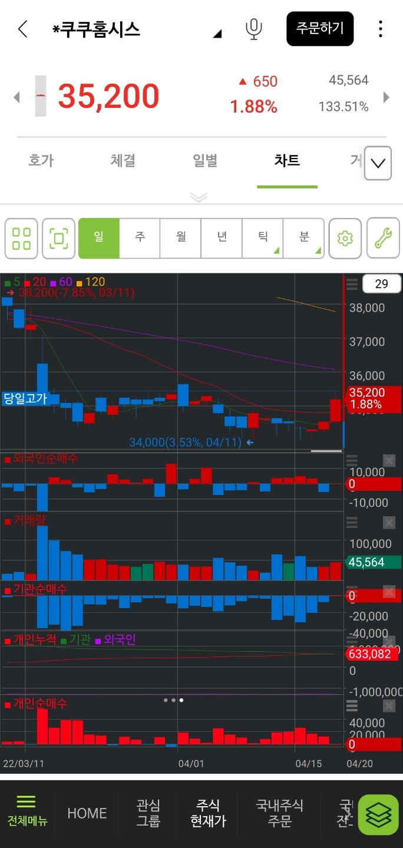Close the 기관순매수 indicator panel
Screen dimensions: 403x848
coord(389,591)
